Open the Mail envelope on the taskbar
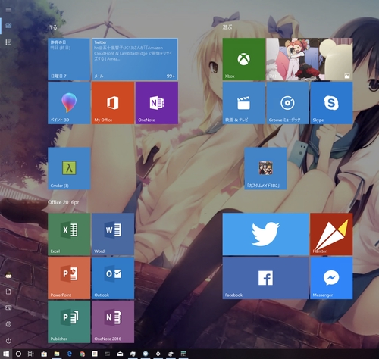Screen dimensions: 379x359 120,354
